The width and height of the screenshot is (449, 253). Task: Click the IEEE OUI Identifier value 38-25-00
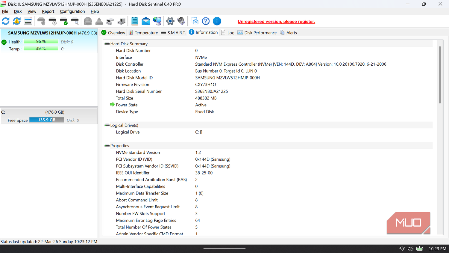coord(204,173)
